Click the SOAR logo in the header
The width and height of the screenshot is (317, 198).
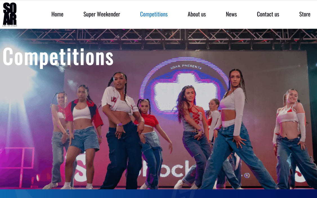pos(10,15)
